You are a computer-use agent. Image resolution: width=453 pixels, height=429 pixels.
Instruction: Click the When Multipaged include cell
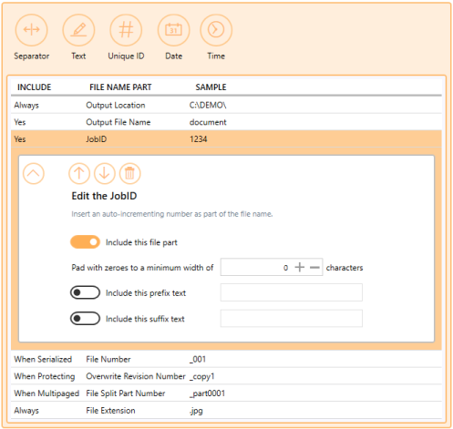pyautogui.click(x=46, y=393)
